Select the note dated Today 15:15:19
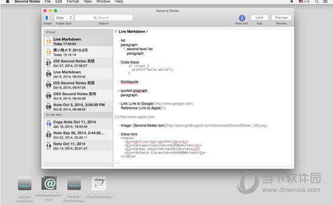The image size is (333, 205). point(78,52)
